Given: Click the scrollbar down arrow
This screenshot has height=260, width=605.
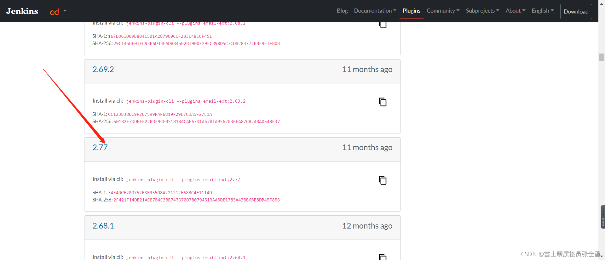Looking at the screenshot, I should tap(602, 257).
